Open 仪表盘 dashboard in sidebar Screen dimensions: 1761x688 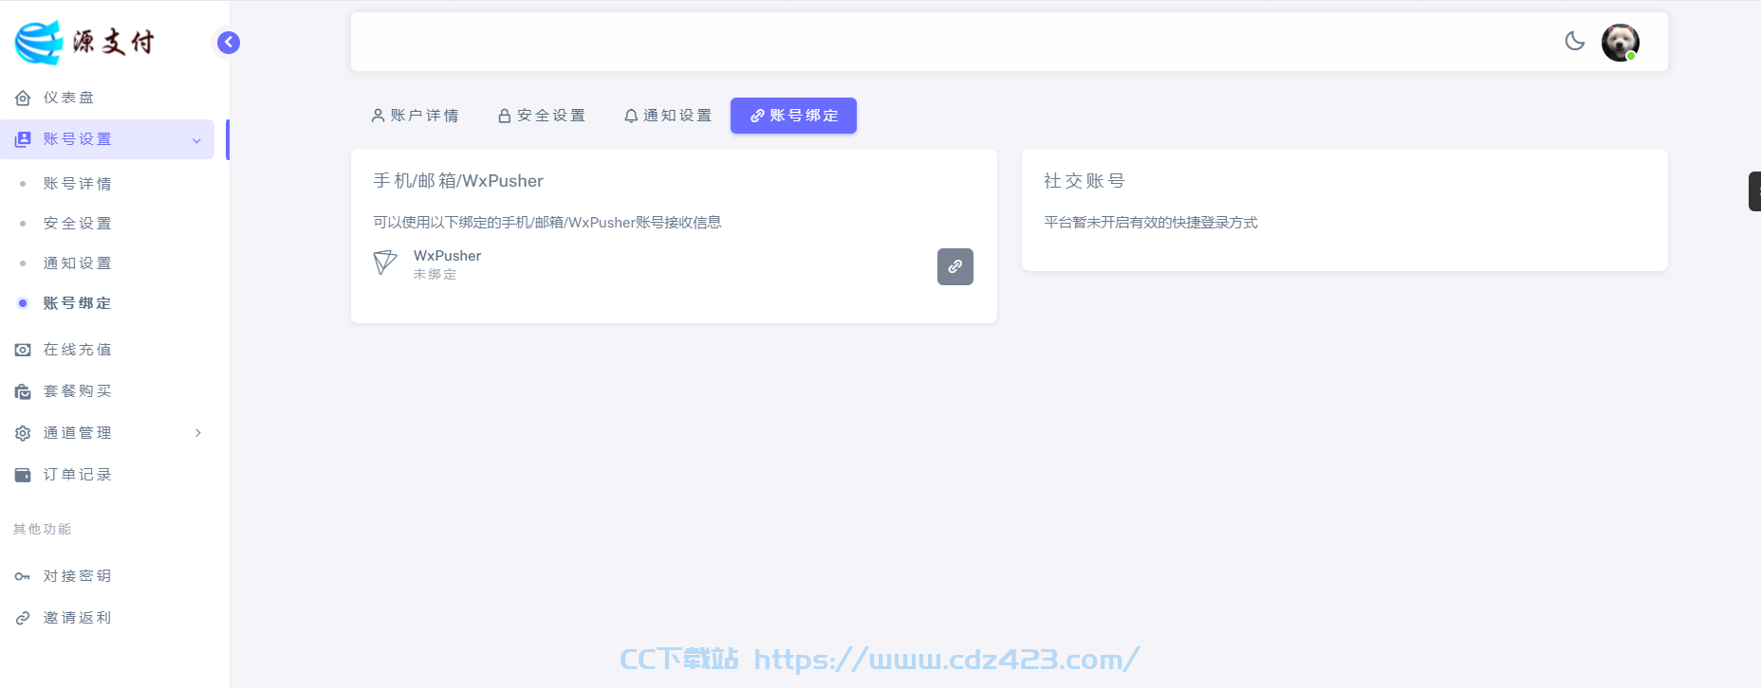click(x=107, y=98)
